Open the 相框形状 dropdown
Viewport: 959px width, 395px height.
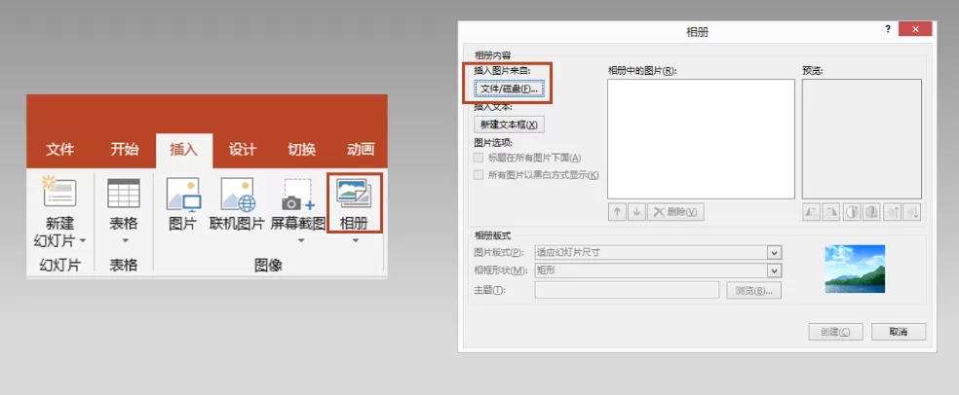coord(774,270)
